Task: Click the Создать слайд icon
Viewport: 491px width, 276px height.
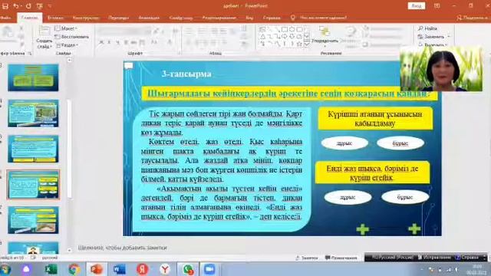Action: pos(44,31)
